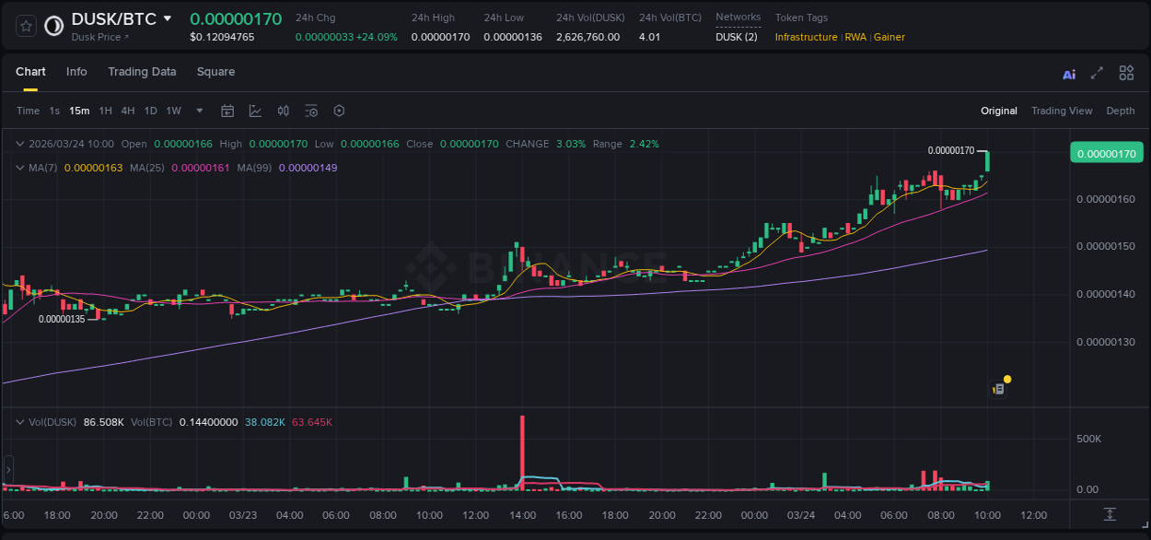
Task: Switch chart to Trading View mode
Action: tap(1061, 111)
